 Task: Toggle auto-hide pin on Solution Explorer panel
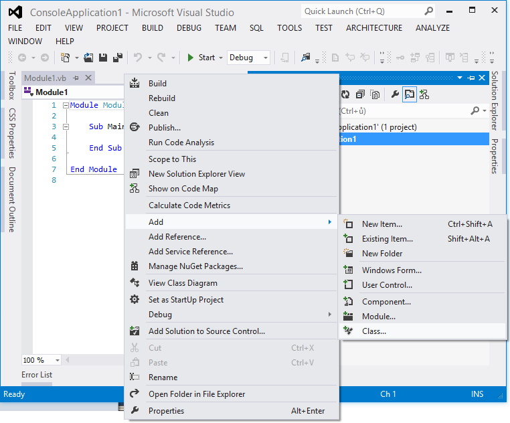point(471,78)
